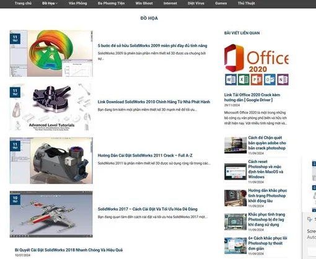Navigate to Diệt Virus category
Screen dimensions: 316x259
196,3
